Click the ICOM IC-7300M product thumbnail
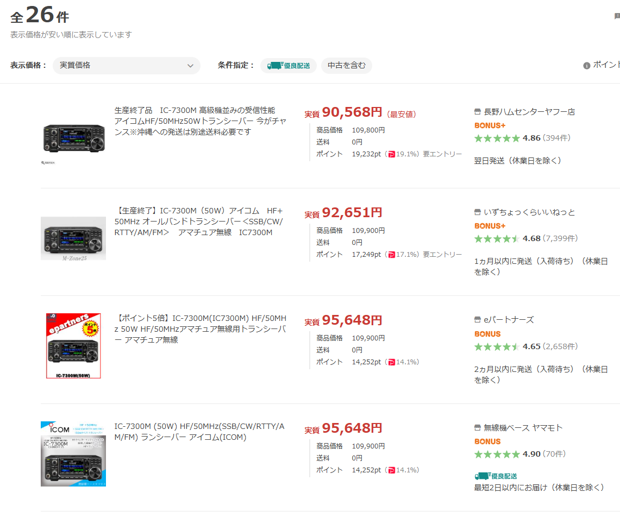Screen dimensions: 620x518 pyautogui.click(x=73, y=453)
